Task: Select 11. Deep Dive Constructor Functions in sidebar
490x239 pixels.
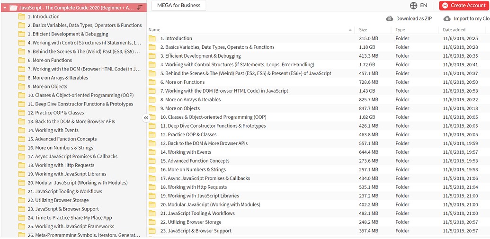Action: click(x=80, y=104)
